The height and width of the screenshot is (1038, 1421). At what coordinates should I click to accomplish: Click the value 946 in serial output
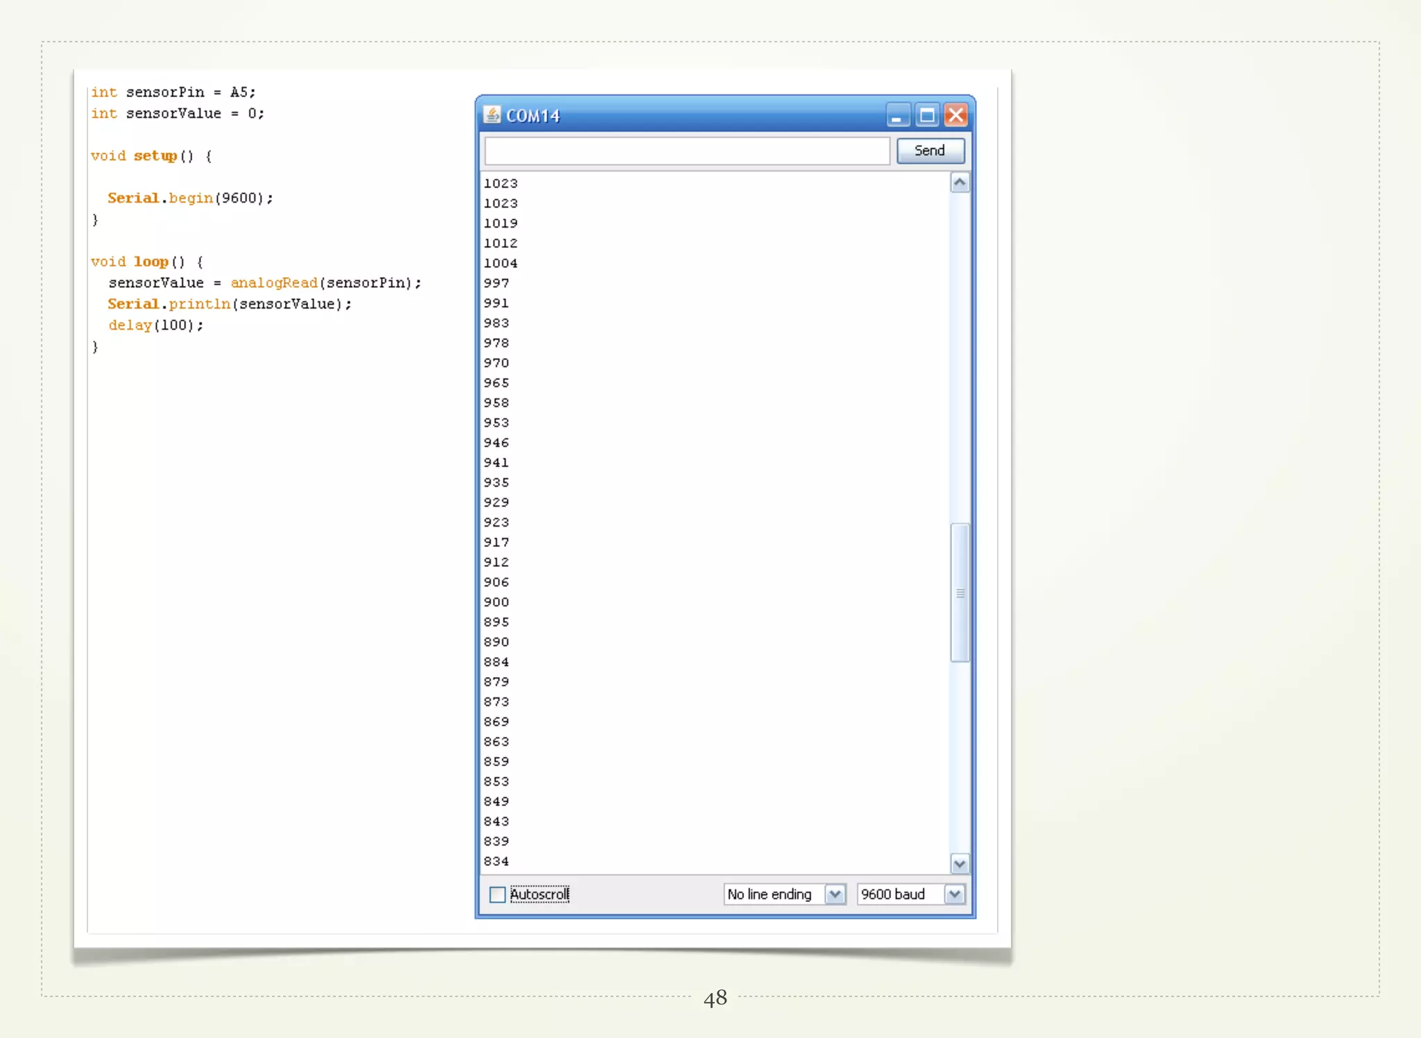497,443
